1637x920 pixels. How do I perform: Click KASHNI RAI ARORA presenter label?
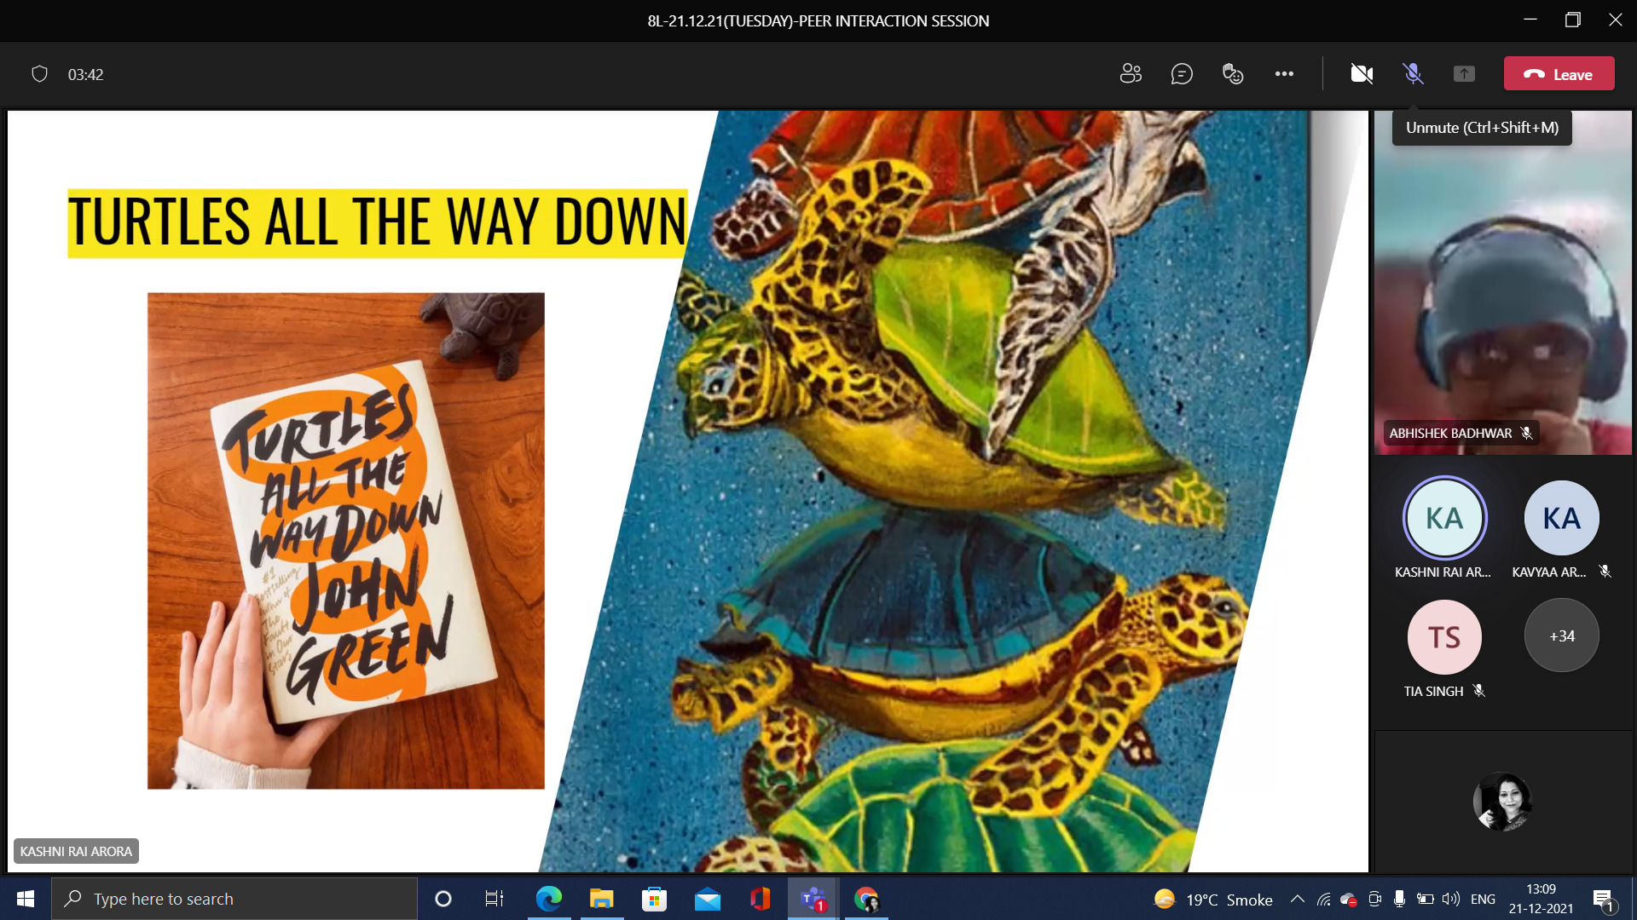(76, 851)
